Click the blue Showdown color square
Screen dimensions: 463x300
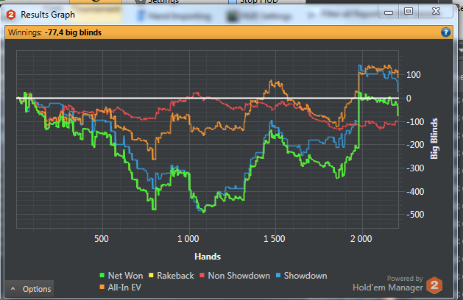278,276
